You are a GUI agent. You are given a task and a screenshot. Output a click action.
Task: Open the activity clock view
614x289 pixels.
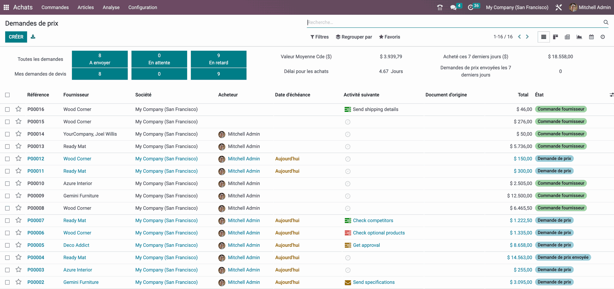click(x=602, y=37)
